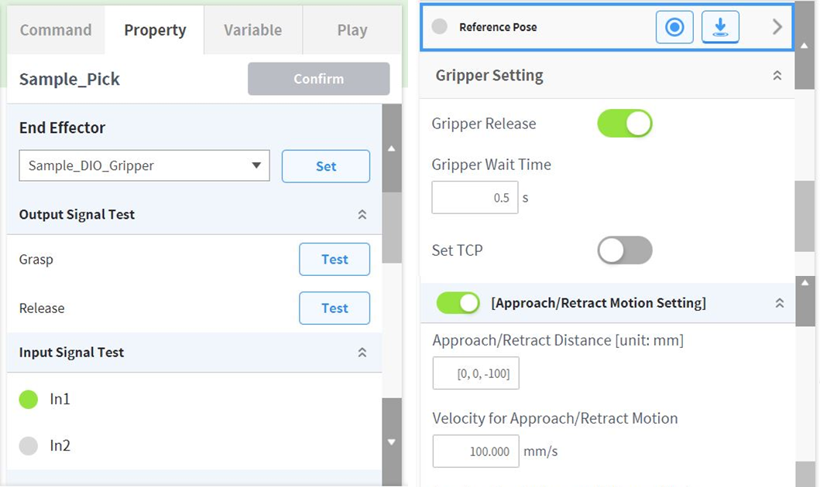
Task: Collapse the Input Signal Test section
Action: (x=362, y=352)
